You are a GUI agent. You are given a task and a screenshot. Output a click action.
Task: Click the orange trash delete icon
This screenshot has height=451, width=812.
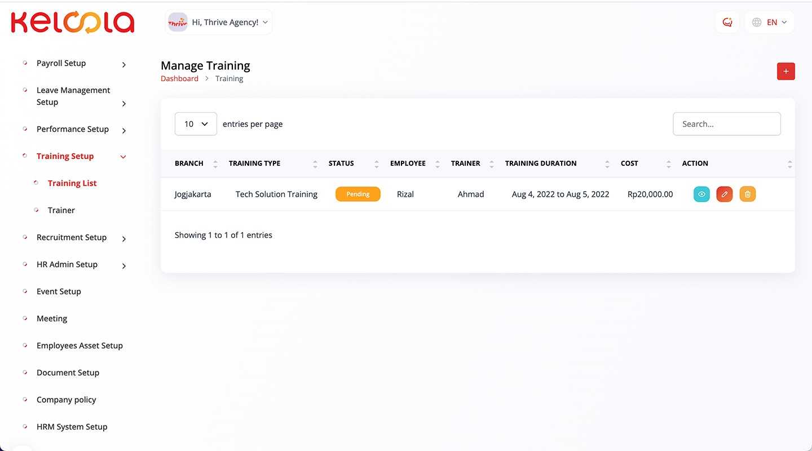click(748, 194)
